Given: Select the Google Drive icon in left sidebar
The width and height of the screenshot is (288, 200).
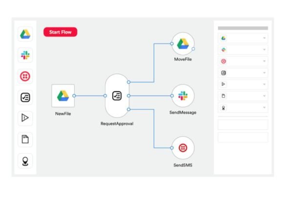Looking at the screenshot, I should coord(25,34).
